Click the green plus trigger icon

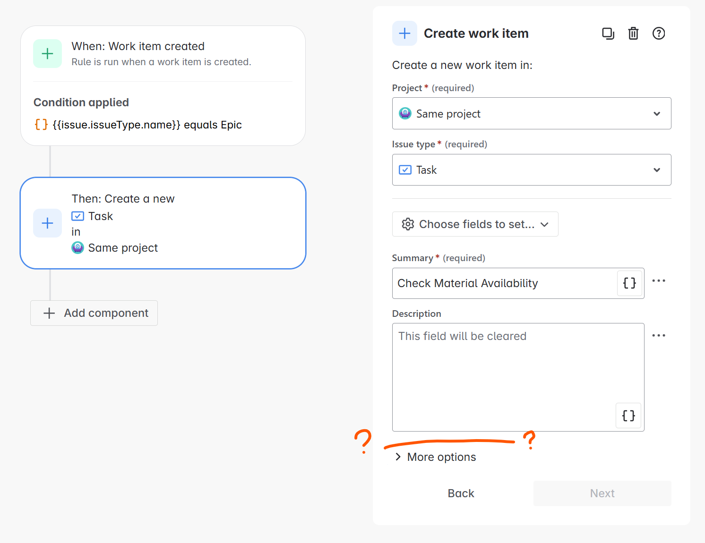pos(47,54)
